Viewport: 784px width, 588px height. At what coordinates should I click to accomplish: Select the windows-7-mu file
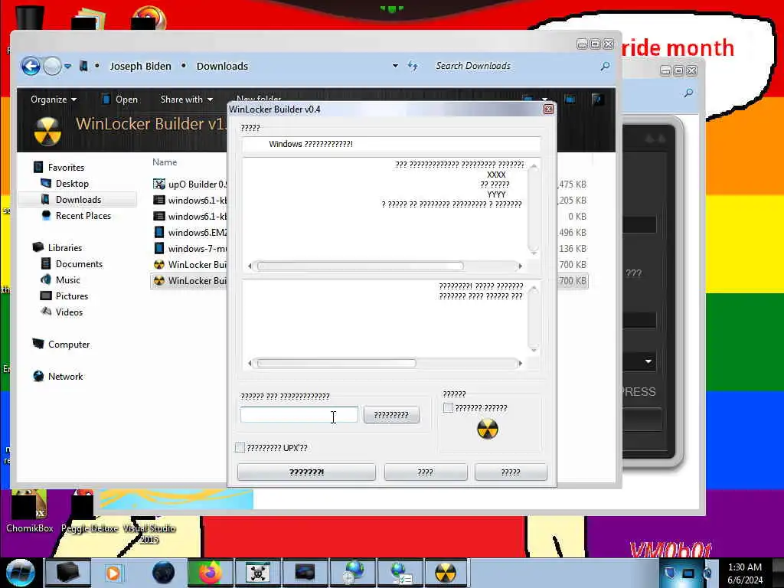(x=190, y=248)
